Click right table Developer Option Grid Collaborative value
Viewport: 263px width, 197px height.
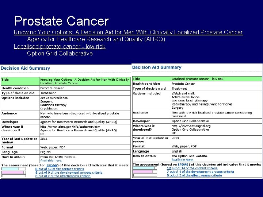tap(190, 121)
